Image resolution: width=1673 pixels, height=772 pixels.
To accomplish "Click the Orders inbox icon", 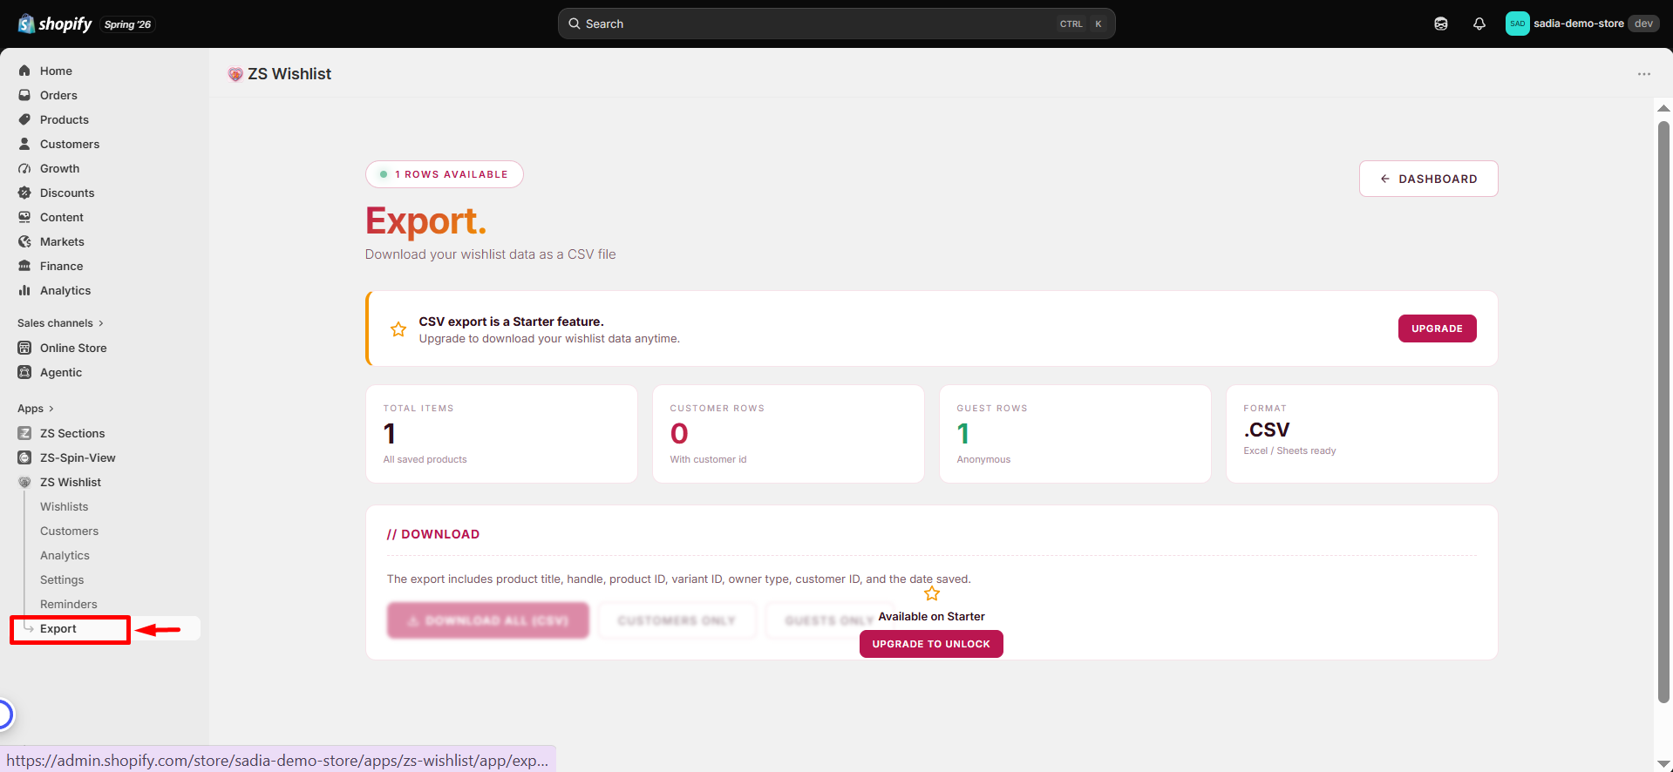I will tap(24, 95).
